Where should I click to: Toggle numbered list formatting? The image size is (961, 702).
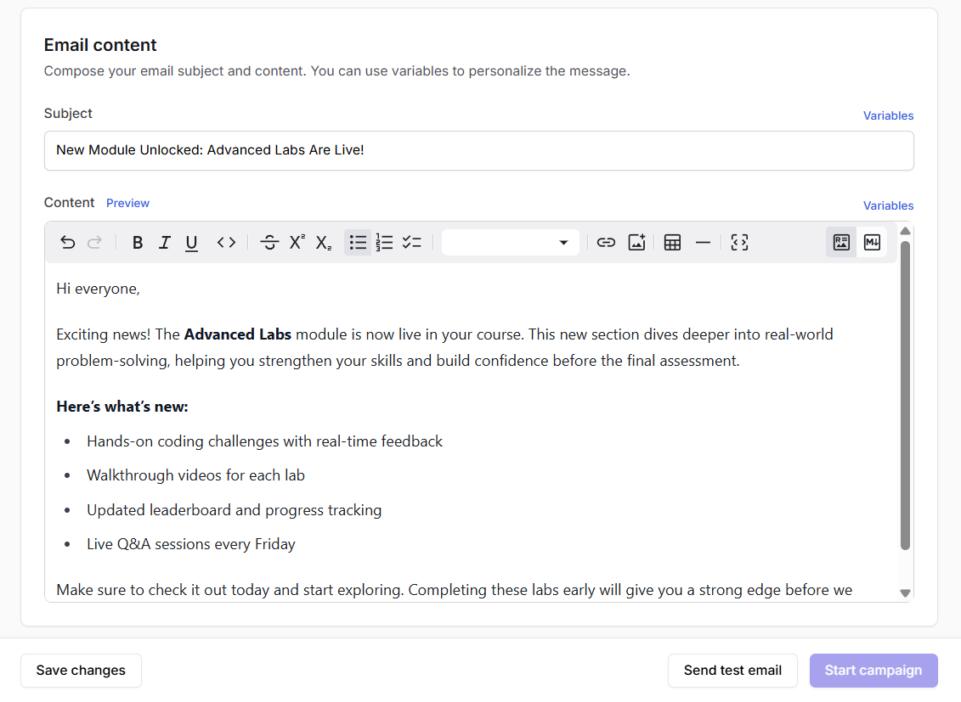coord(385,243)
